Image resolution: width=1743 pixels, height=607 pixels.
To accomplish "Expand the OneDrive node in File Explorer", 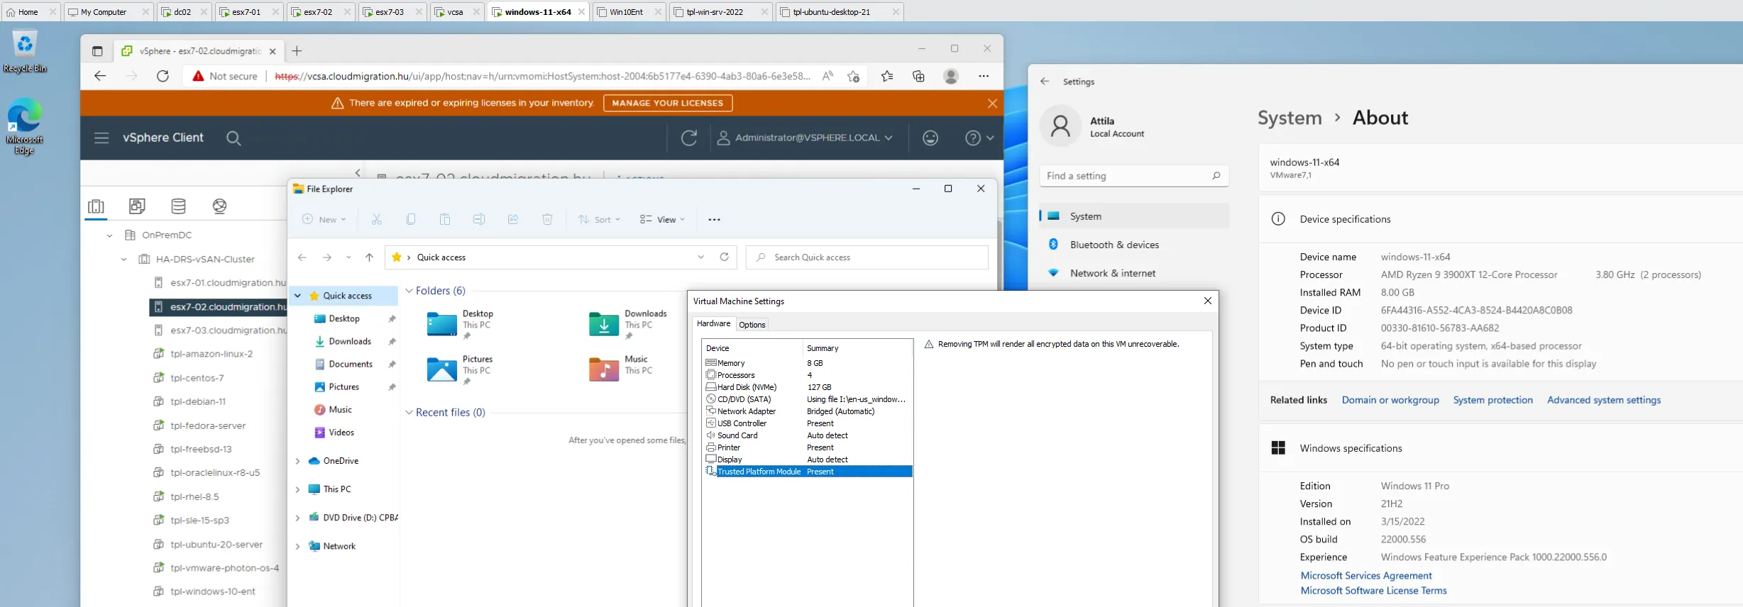I will (x=297, y=461).
